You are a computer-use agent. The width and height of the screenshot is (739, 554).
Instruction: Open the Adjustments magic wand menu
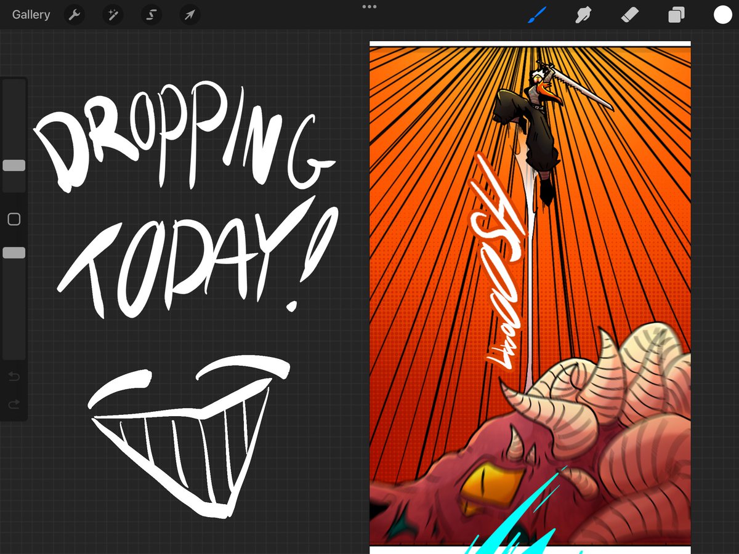113,15
